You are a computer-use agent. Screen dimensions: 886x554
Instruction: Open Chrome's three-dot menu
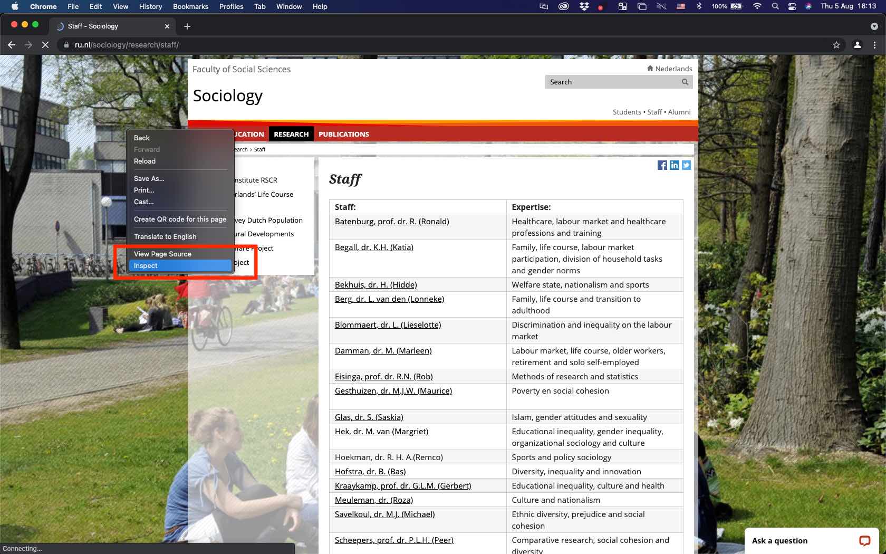click(x=874, y=45)
